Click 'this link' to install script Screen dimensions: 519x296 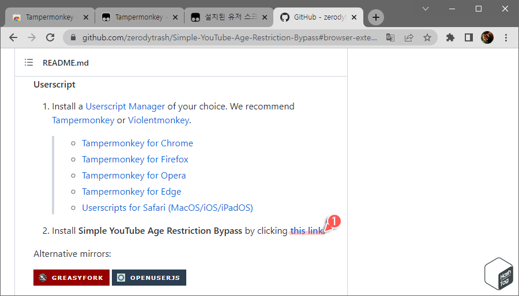click(x=306, y=230)
